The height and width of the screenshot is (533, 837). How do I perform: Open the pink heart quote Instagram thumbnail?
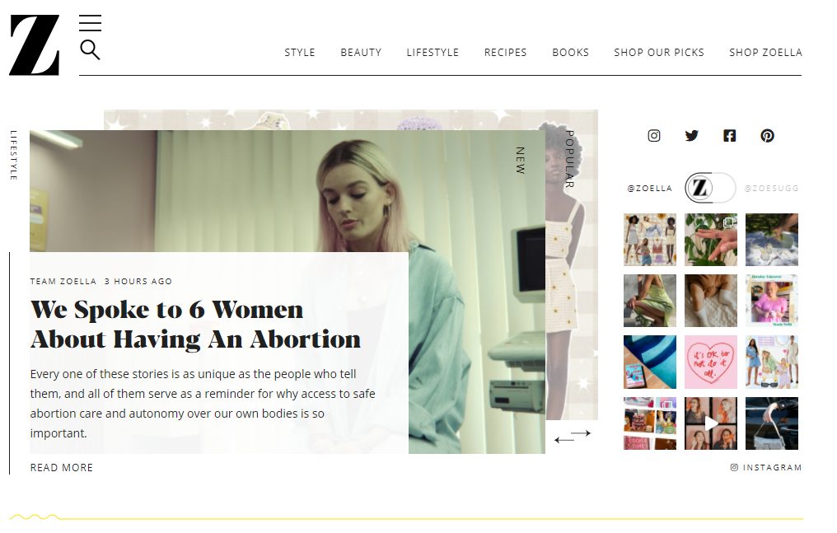point(711,362)
